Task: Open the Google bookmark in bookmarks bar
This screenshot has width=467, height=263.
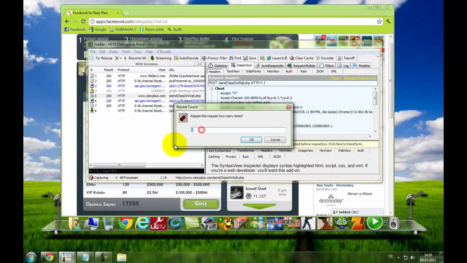Action: click(x=97, y=30)
